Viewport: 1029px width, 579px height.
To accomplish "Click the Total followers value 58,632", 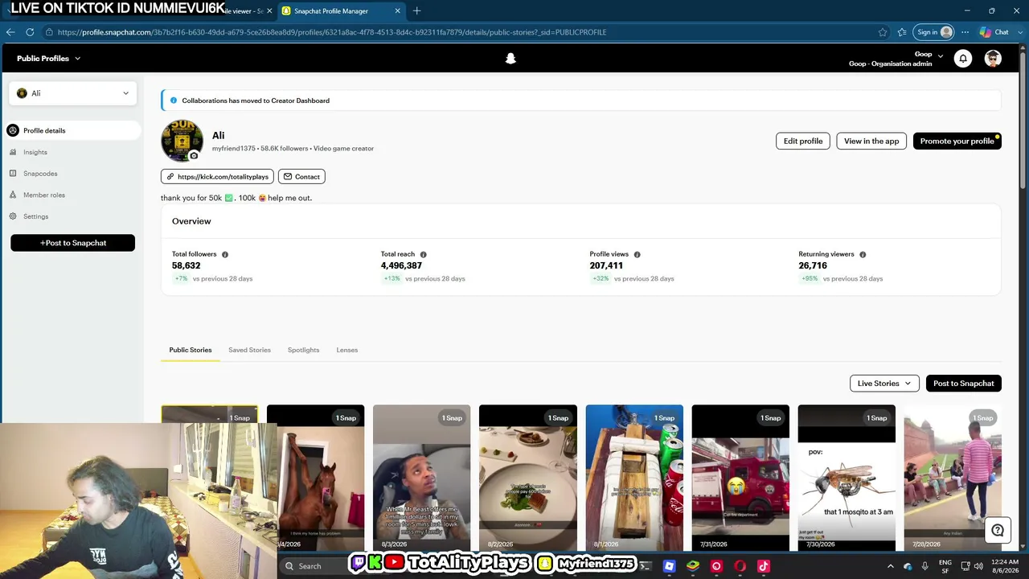I will (x=186, y=265).
